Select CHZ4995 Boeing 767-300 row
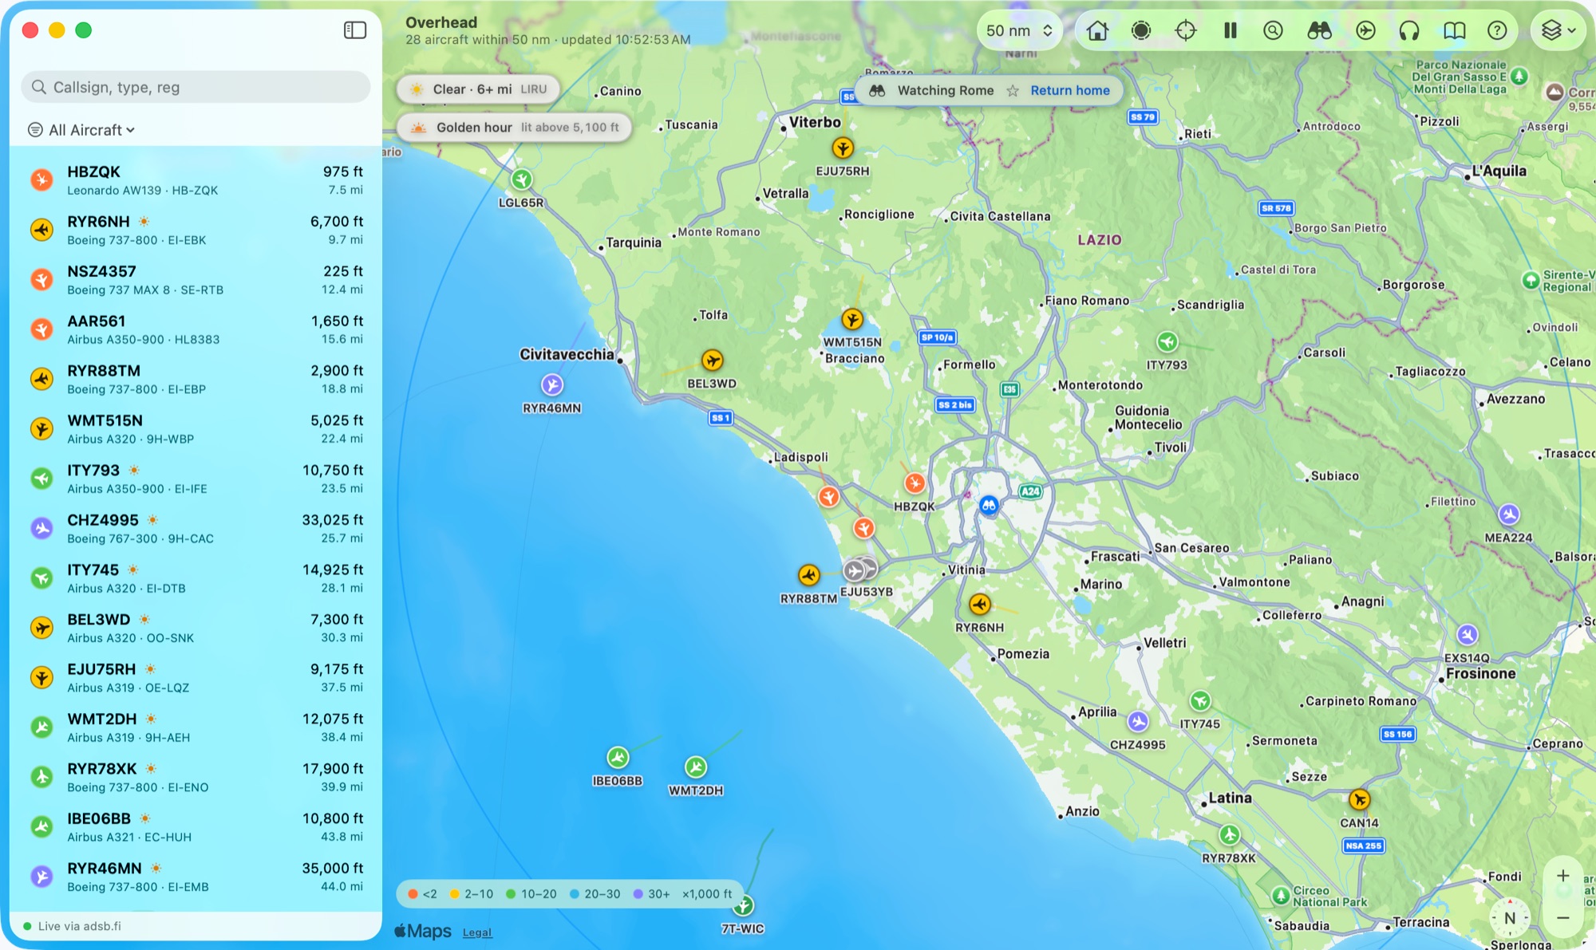This screenshot has height=950, width=1596. [196, 529]
